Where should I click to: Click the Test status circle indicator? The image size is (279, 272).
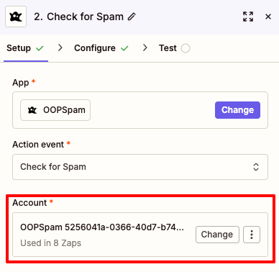click(186, 48)
